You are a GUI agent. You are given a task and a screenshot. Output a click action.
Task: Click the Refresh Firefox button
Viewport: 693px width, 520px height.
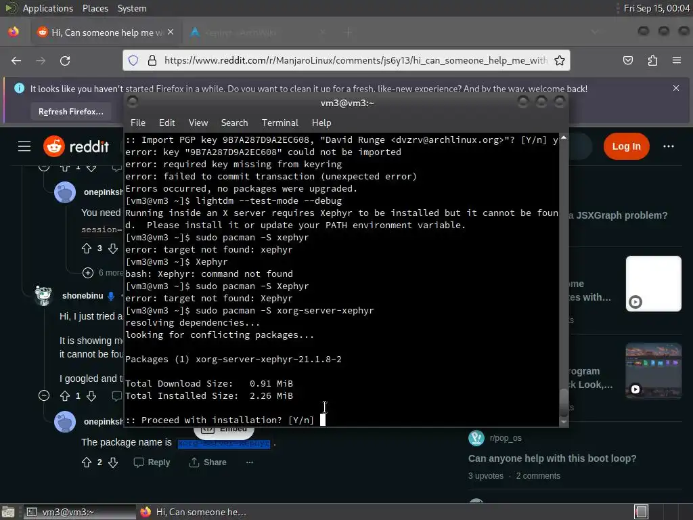pyautogui.click(x=70, y=112)
